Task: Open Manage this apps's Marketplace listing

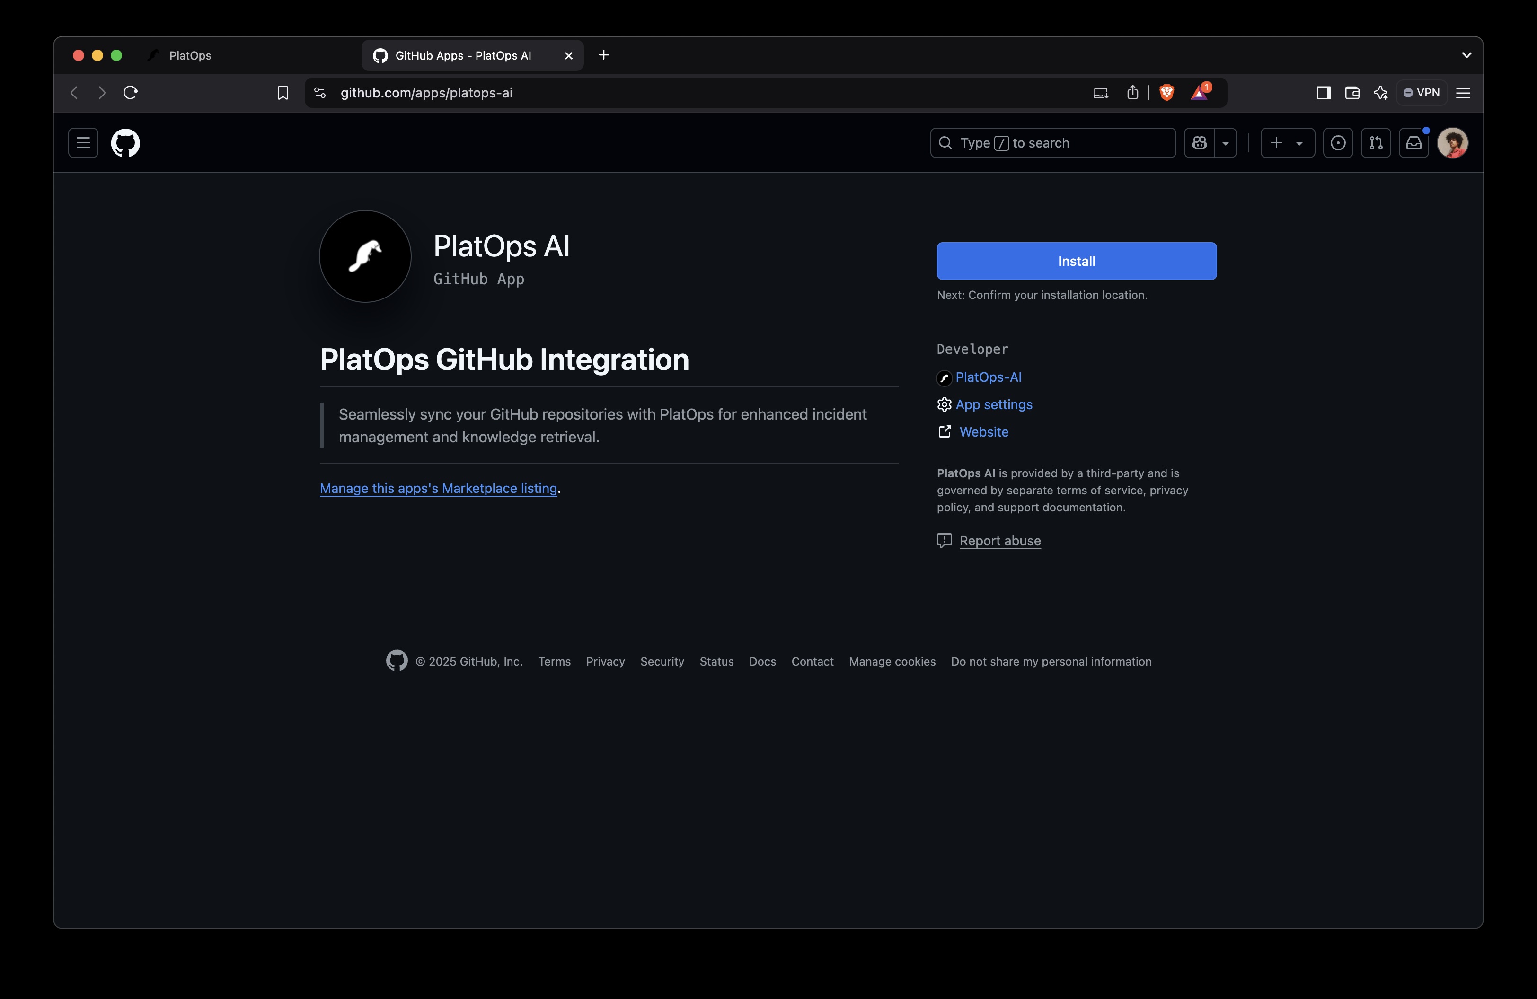Action: tap(439, 489)
